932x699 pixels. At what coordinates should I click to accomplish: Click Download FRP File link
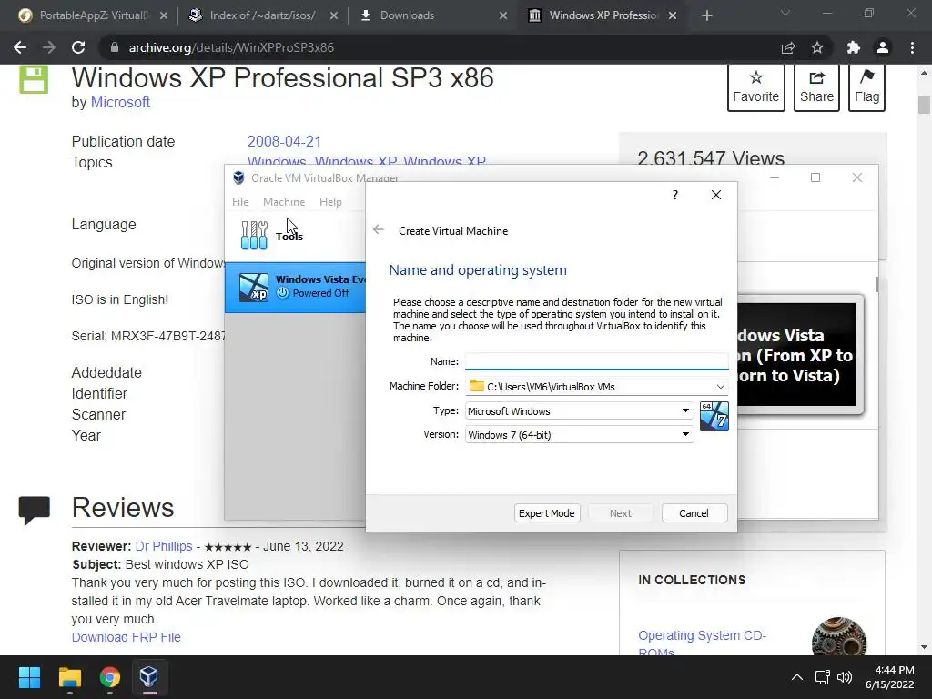point(126,637)
